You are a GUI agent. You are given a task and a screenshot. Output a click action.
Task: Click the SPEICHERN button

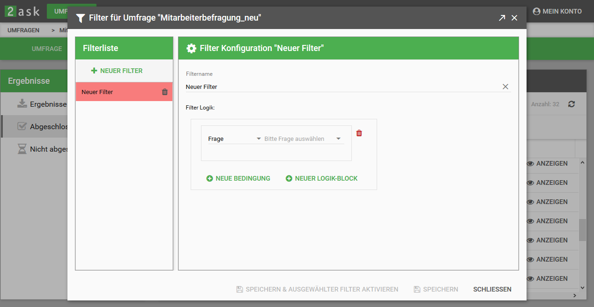[436, 289]
